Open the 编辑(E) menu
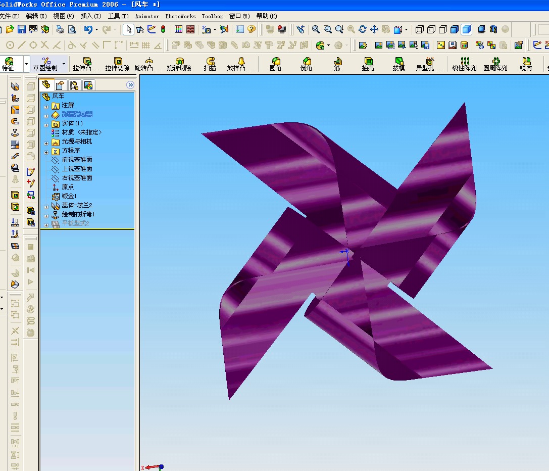The width and height of the screenshot is (549, 471). tap(36, 16)
